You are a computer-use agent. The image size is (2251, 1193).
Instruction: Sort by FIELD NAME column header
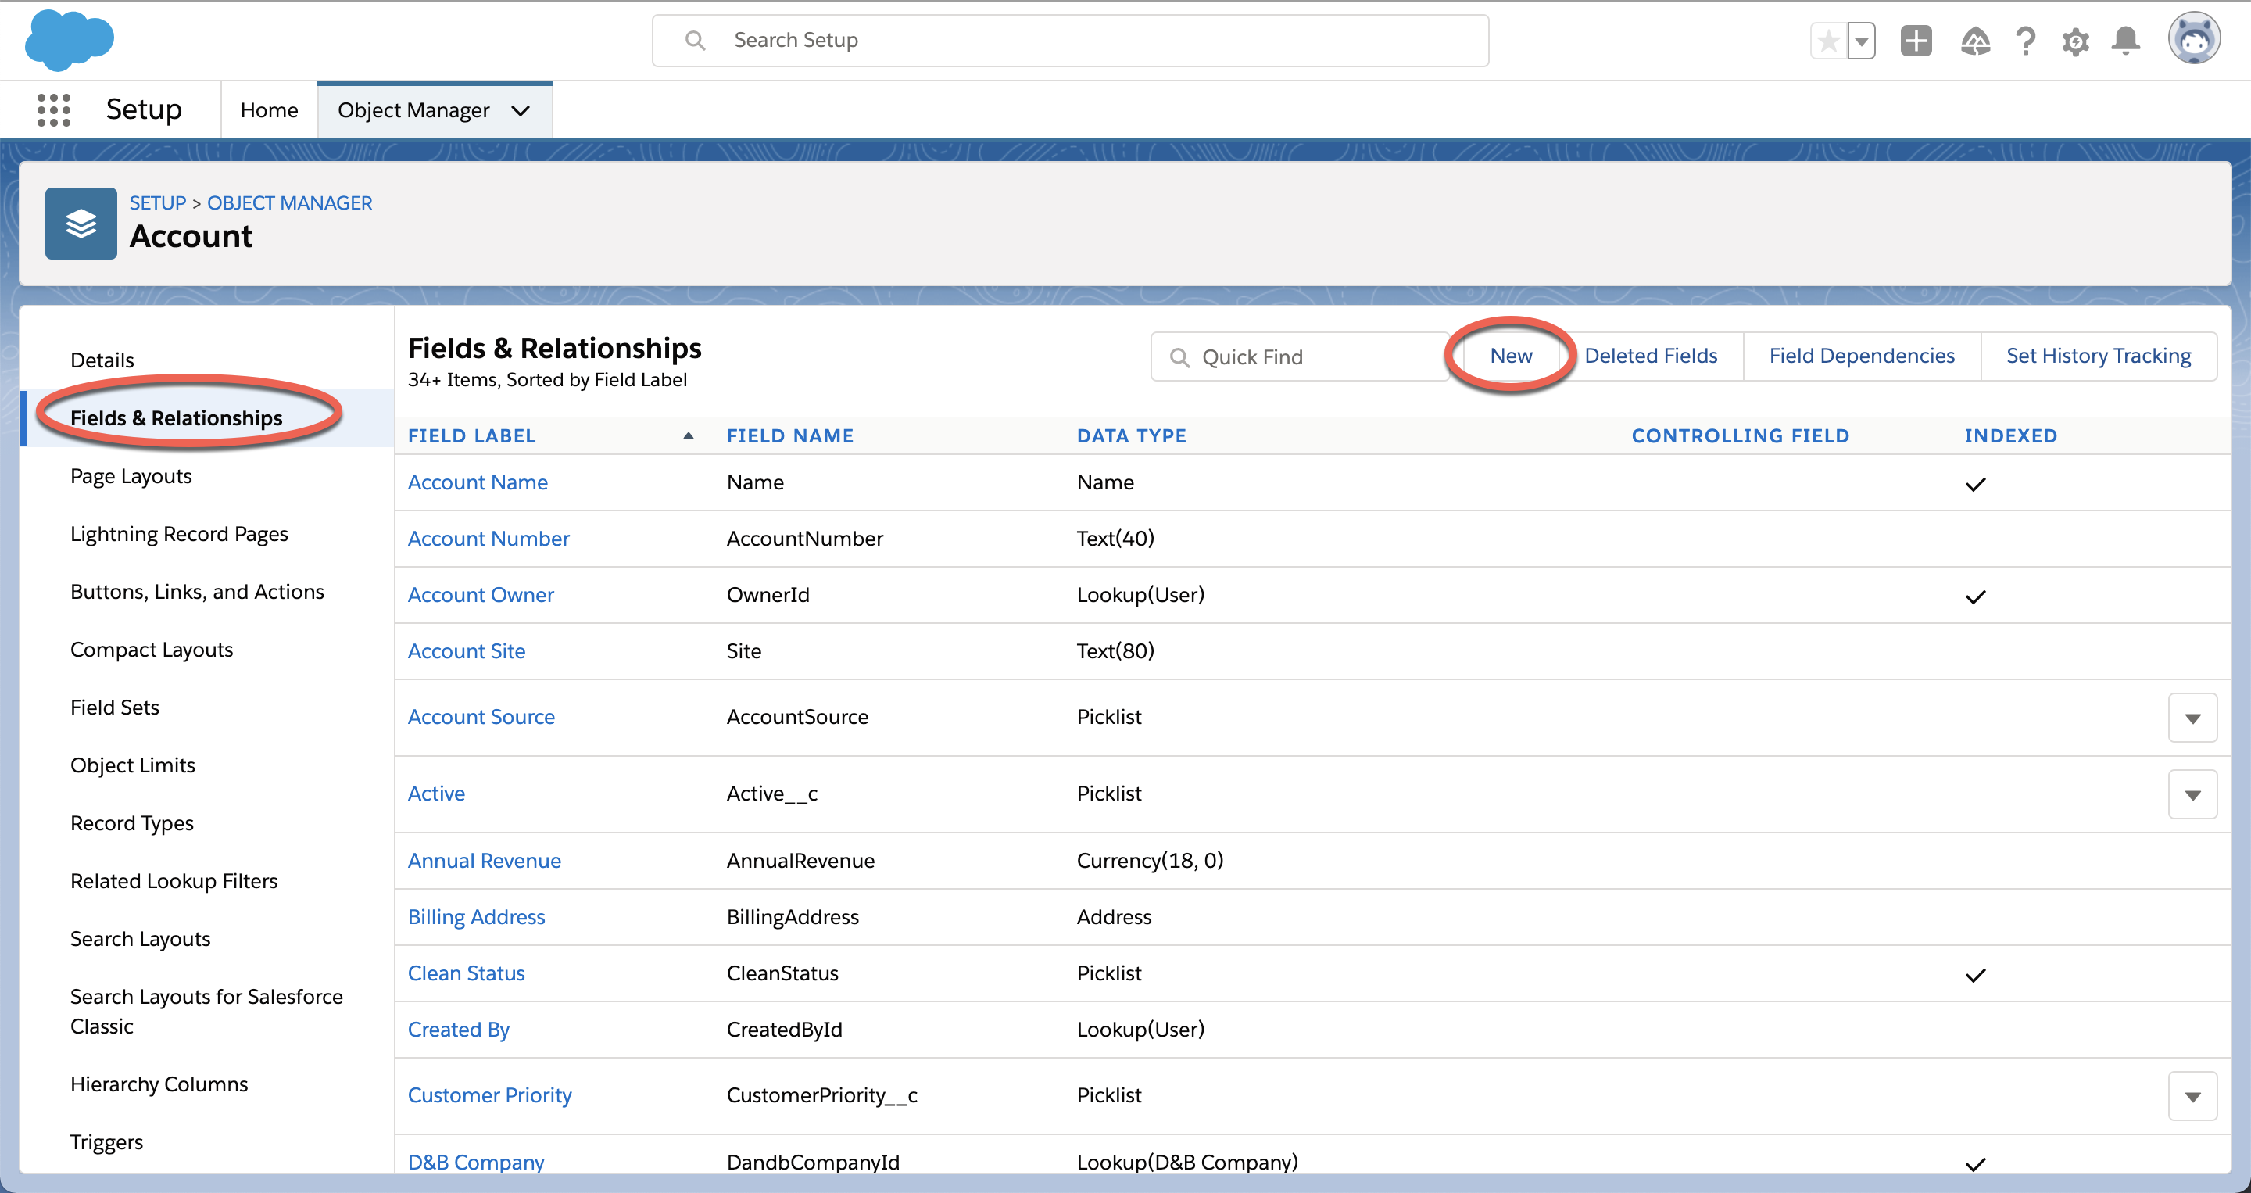point(790,435)
